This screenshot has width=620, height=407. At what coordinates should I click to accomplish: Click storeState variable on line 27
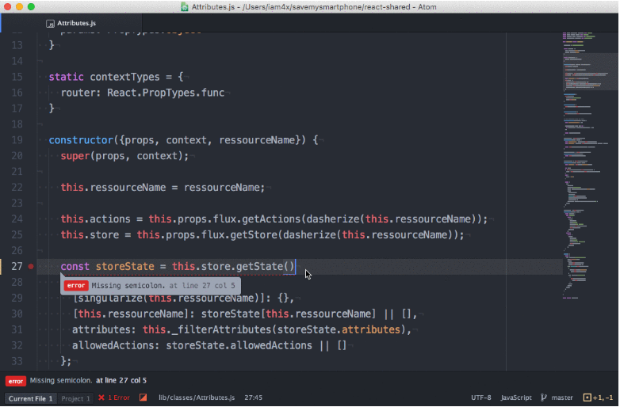click(125, 267)
